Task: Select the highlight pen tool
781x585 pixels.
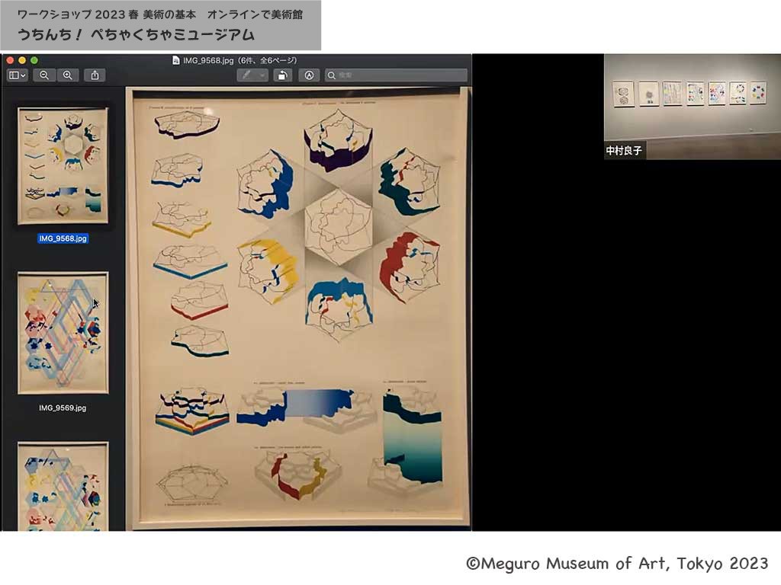Action: (246, 75)
